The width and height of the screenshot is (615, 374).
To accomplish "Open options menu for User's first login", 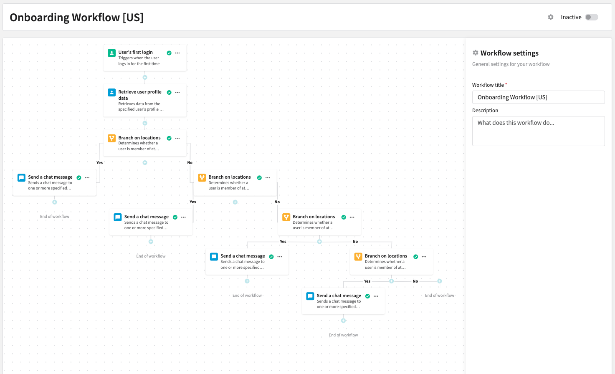I will tap(177, 53).
